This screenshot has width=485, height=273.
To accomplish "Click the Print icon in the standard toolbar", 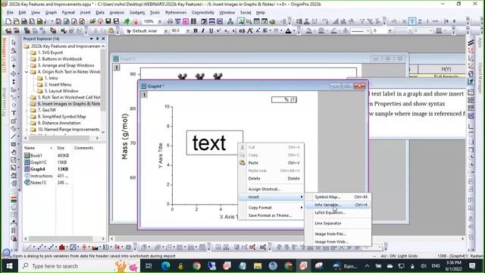I will coord(170,21).
